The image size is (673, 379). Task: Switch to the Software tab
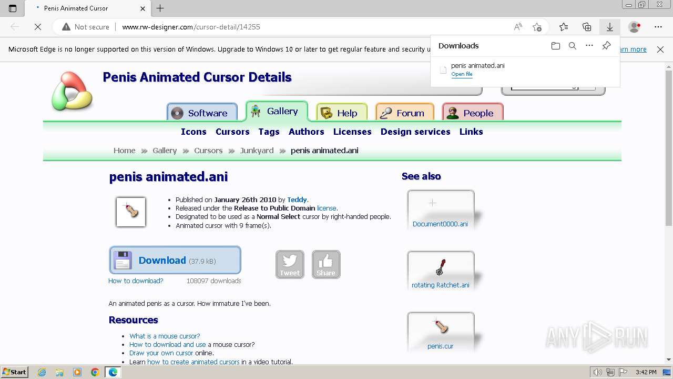202,113
